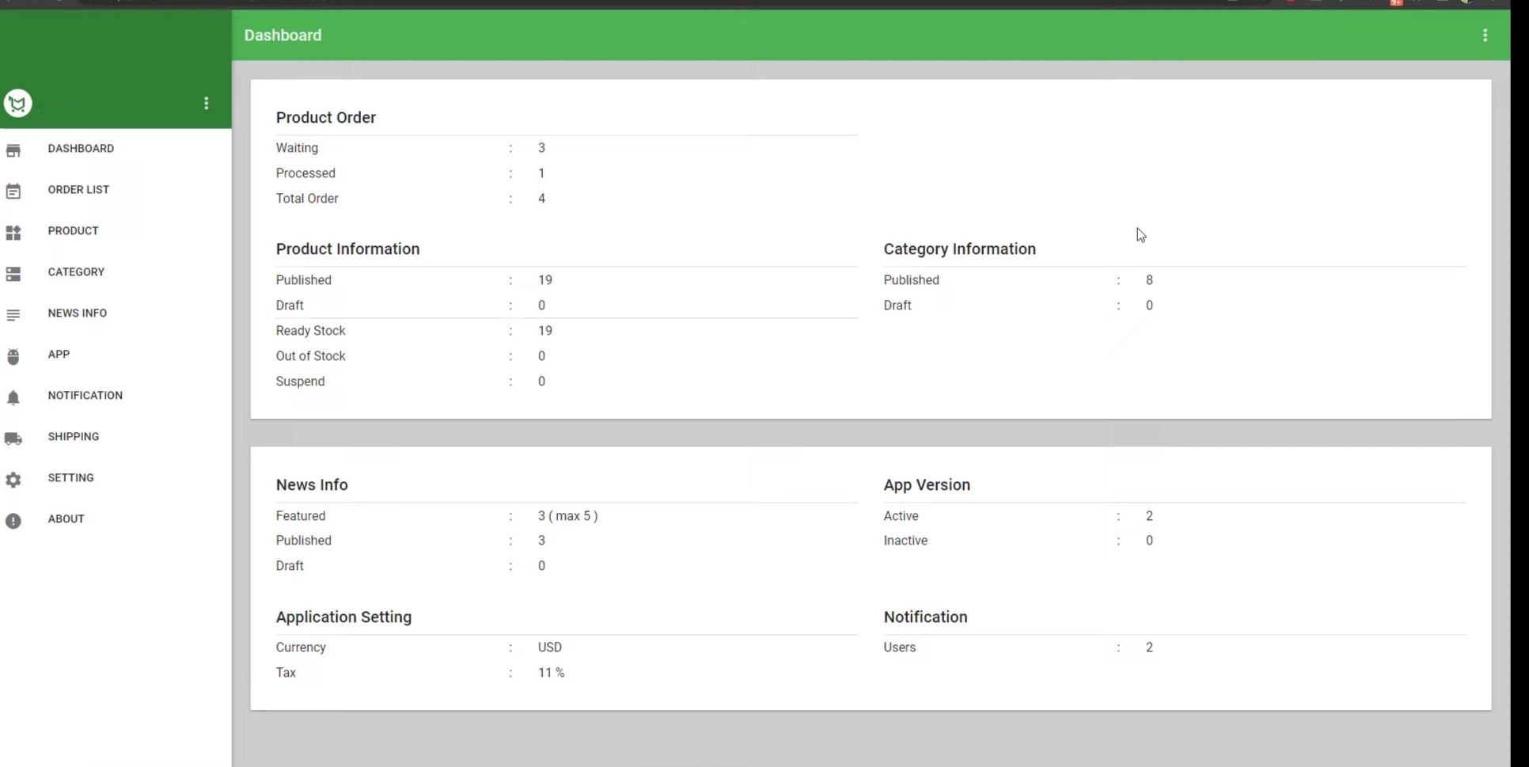Click the Suspend row label
The height and width of the screenshot is (767, 1529).
click(300, 382)
